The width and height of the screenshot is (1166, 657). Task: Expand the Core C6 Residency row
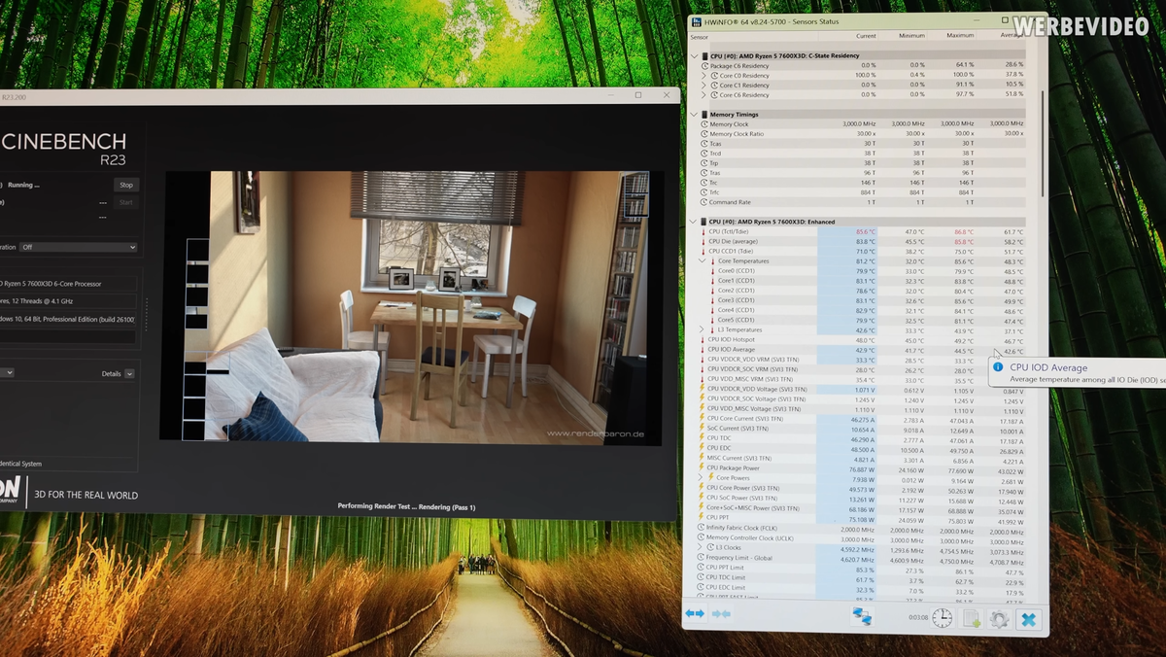click(703, 95)
